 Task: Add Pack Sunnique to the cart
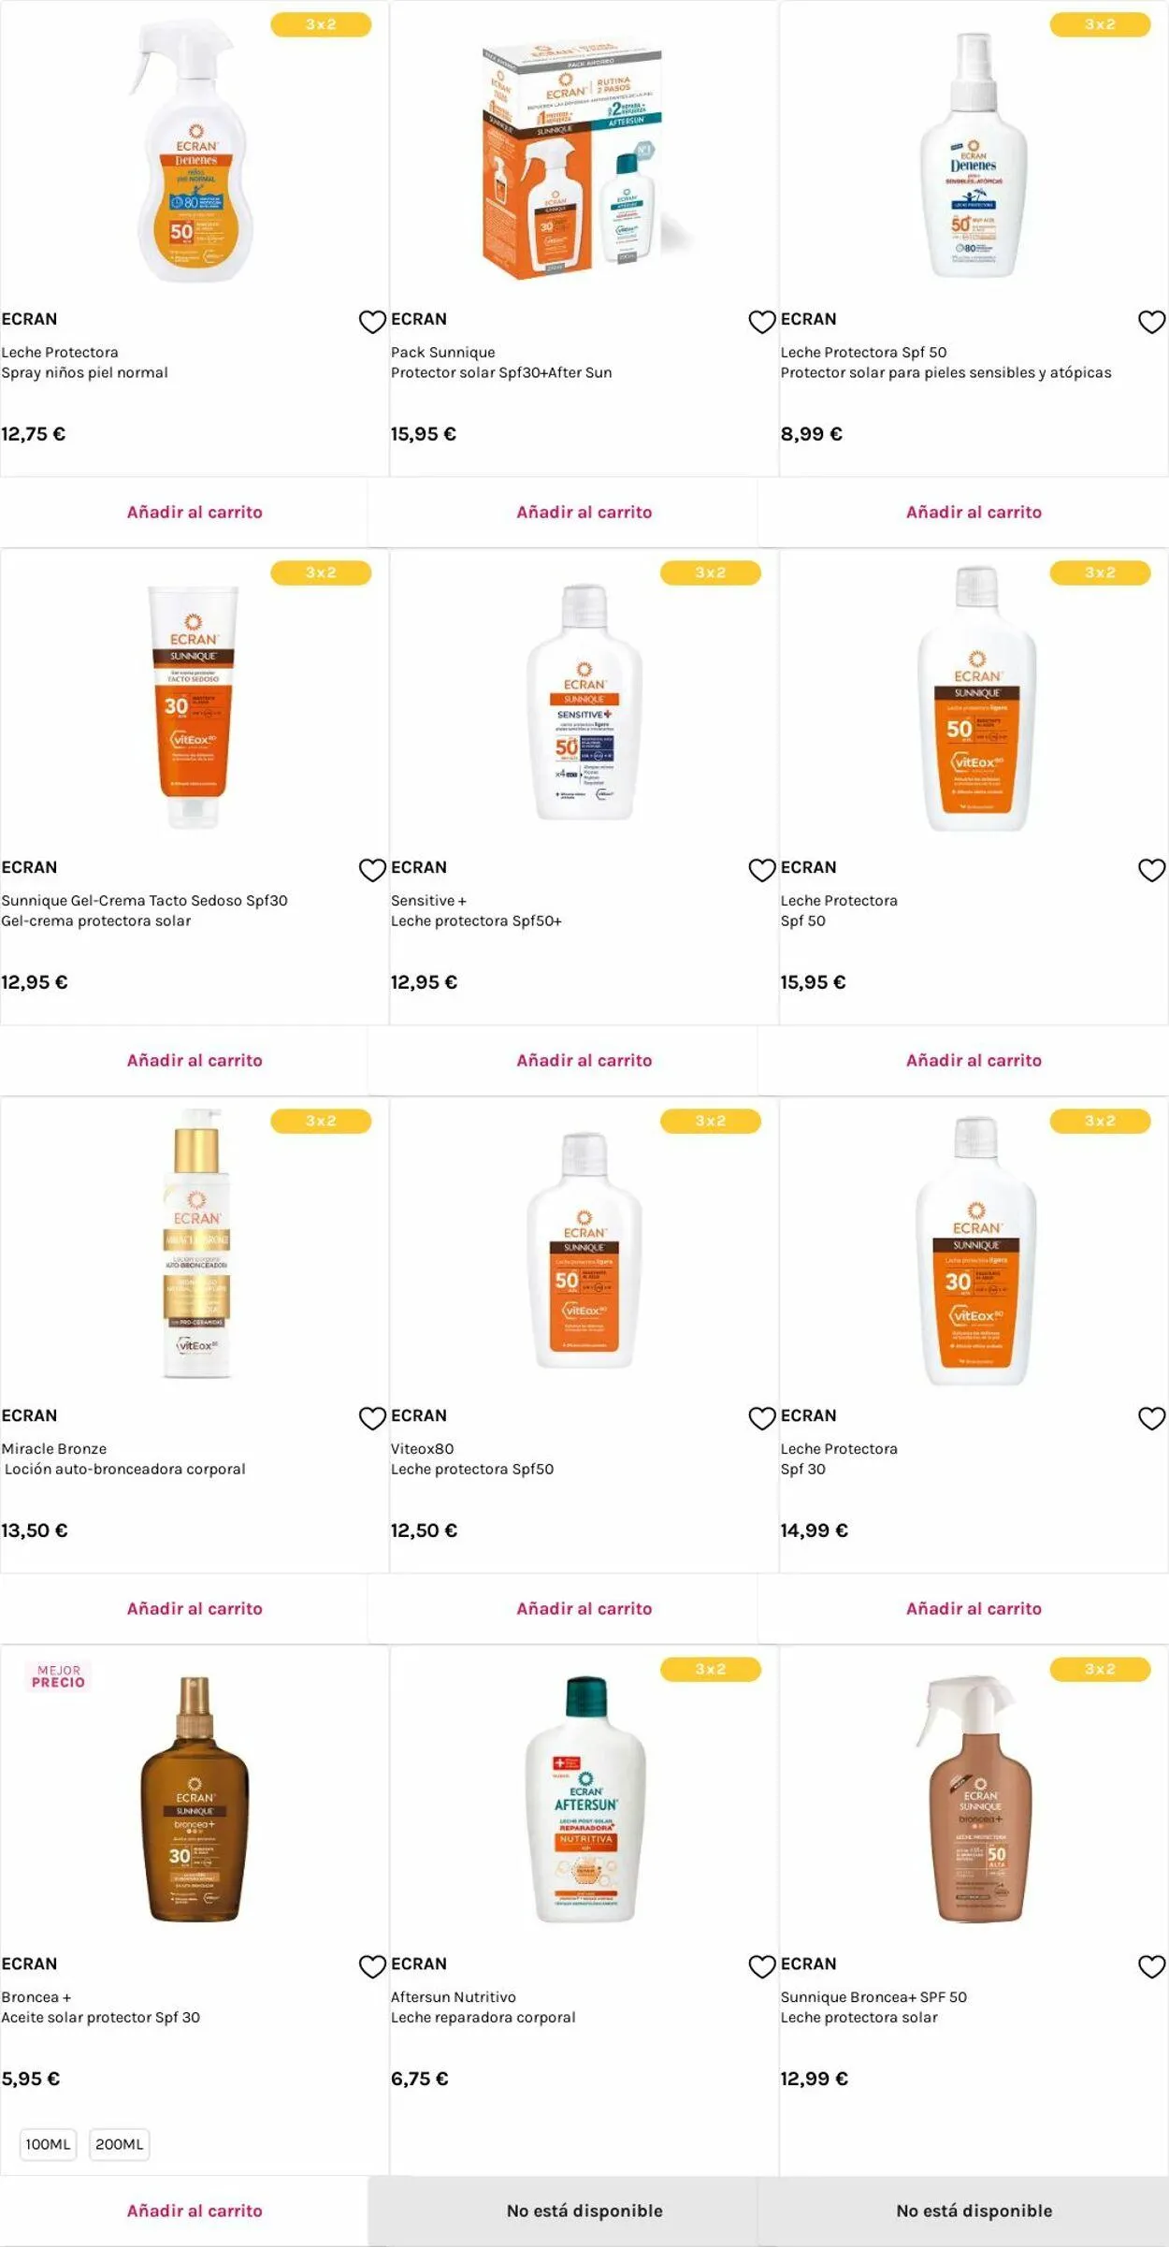click(x=584, y=513)
